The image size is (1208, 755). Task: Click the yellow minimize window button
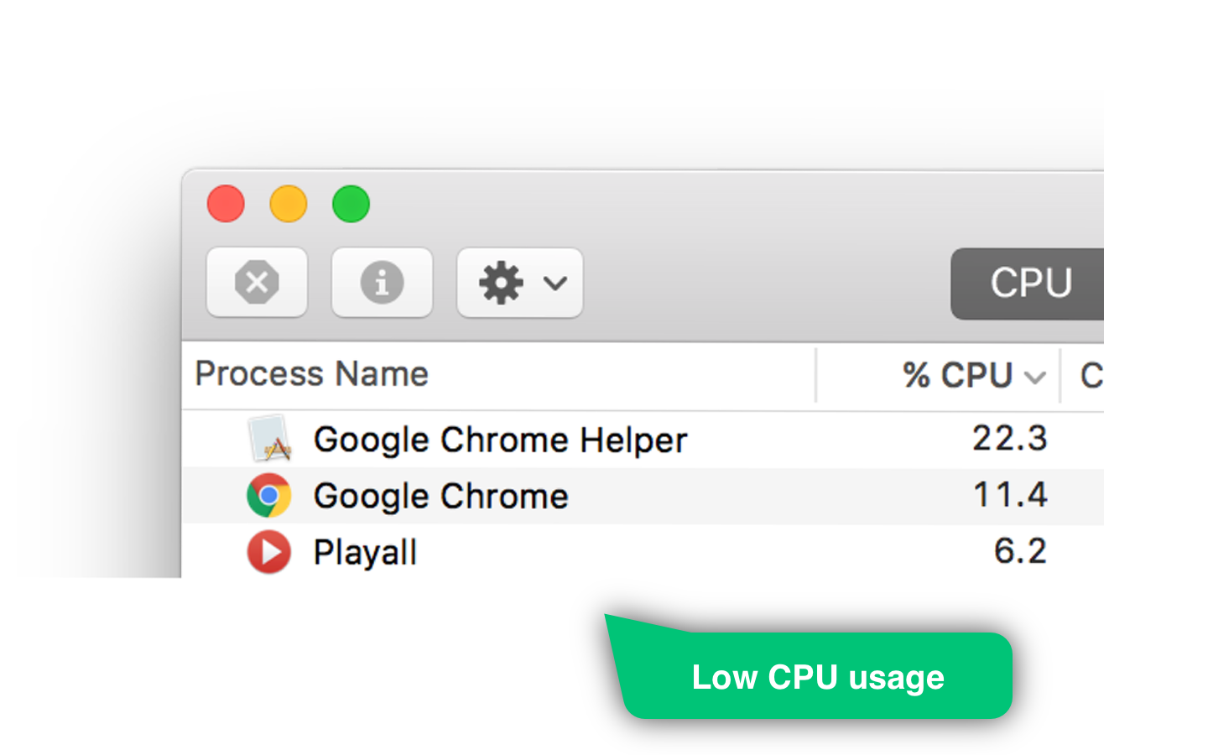pyautogui.click(x=289, y=204)
